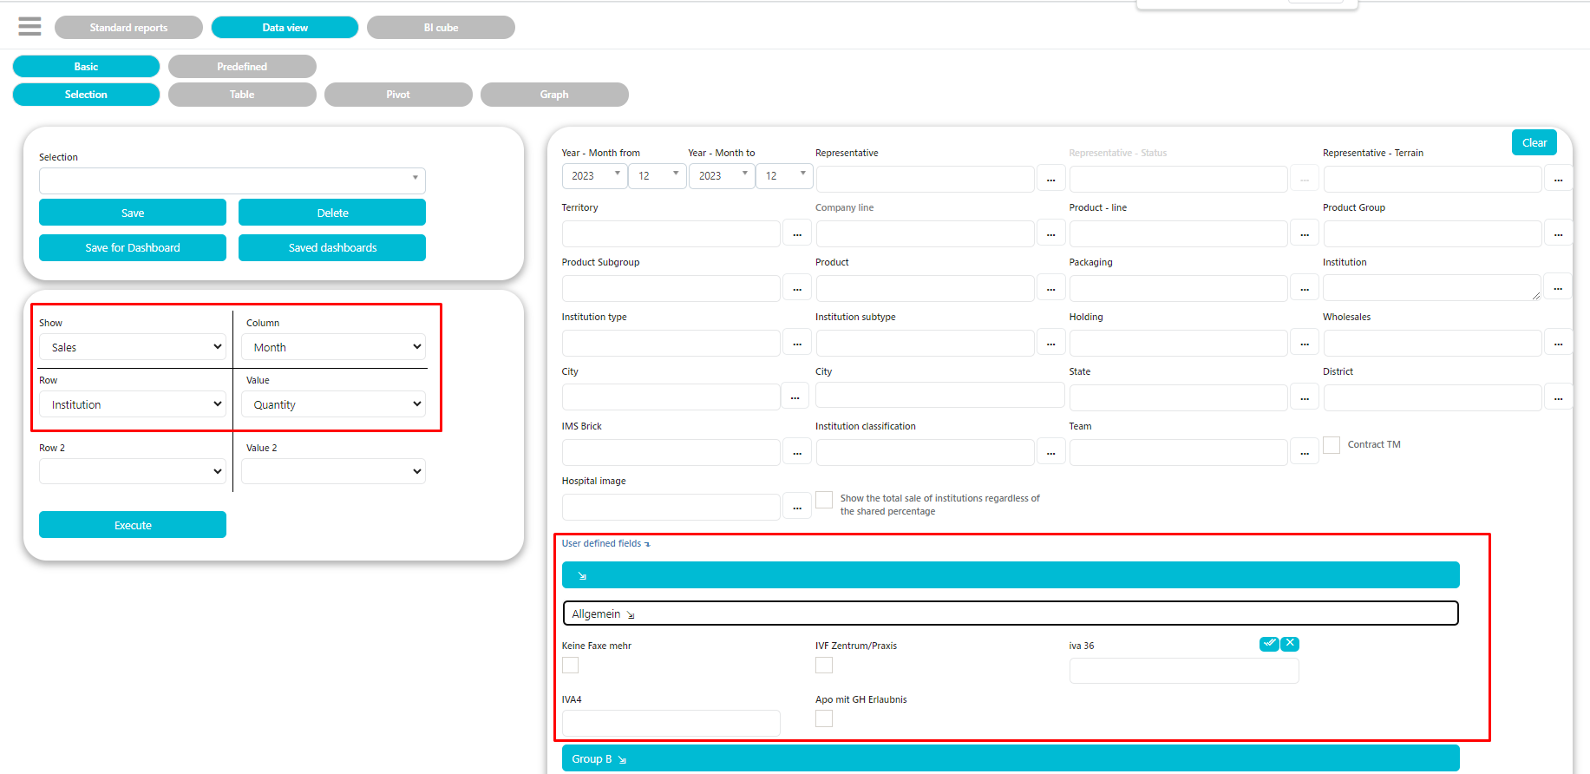Image resolution: width=1590 pixels, height=774 pixels.
Task: Open the Show dropdown set to Sales
Action: pyautogui.click(x=134, y=347)
